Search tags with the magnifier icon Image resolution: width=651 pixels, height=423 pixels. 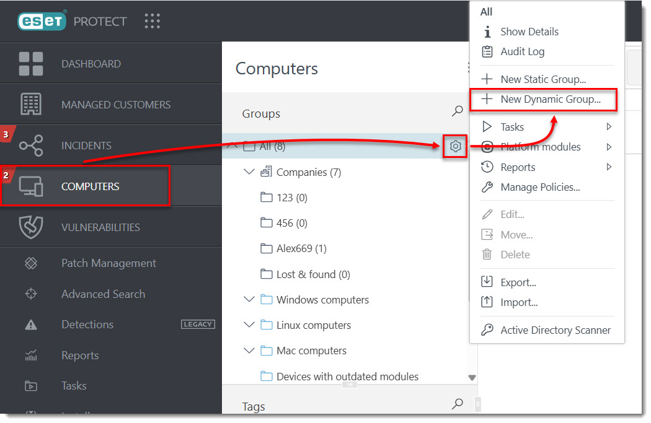coord(457,404)
